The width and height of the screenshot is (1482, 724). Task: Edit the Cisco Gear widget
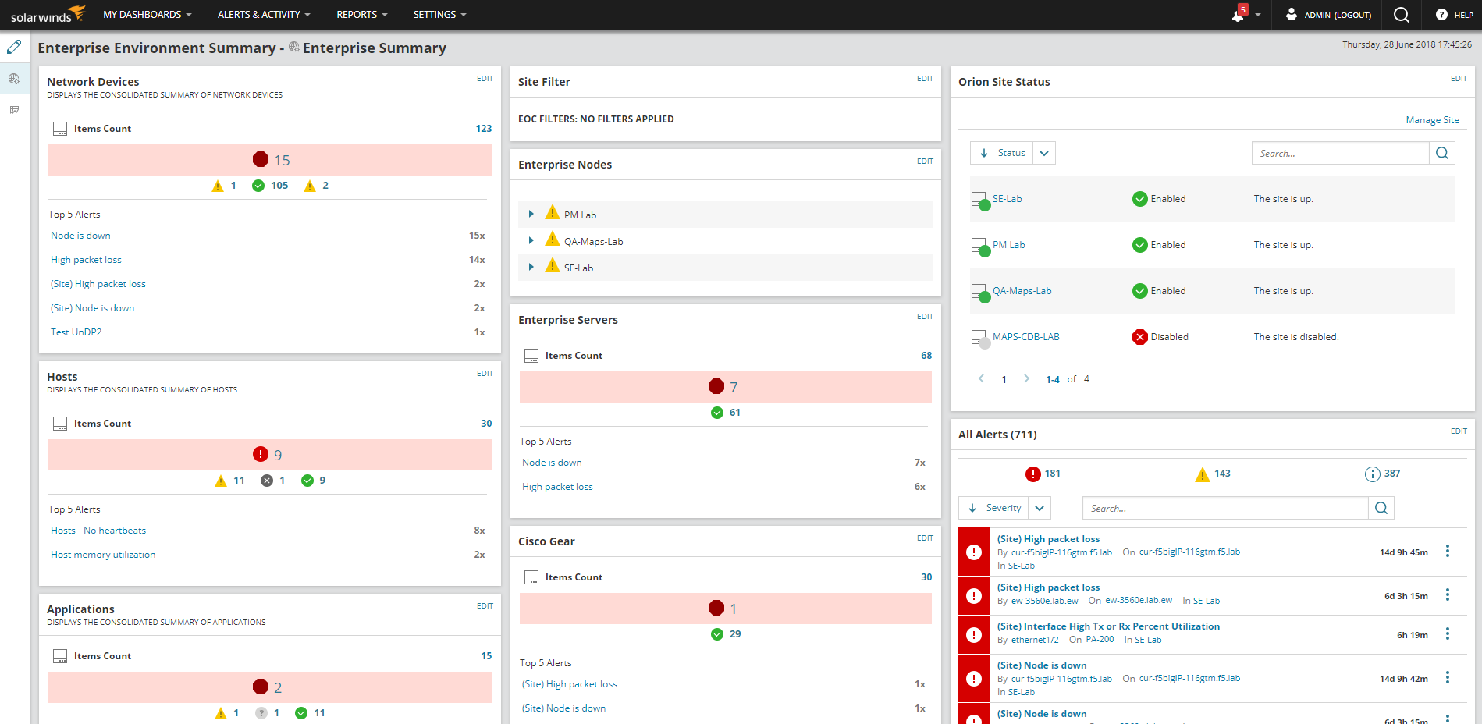tap(926, 538)
